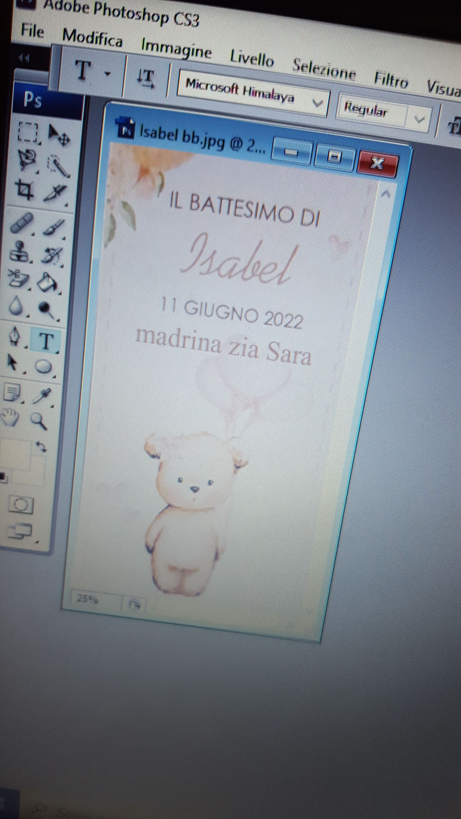Open the Type tool preset picker

pos(107,73)
